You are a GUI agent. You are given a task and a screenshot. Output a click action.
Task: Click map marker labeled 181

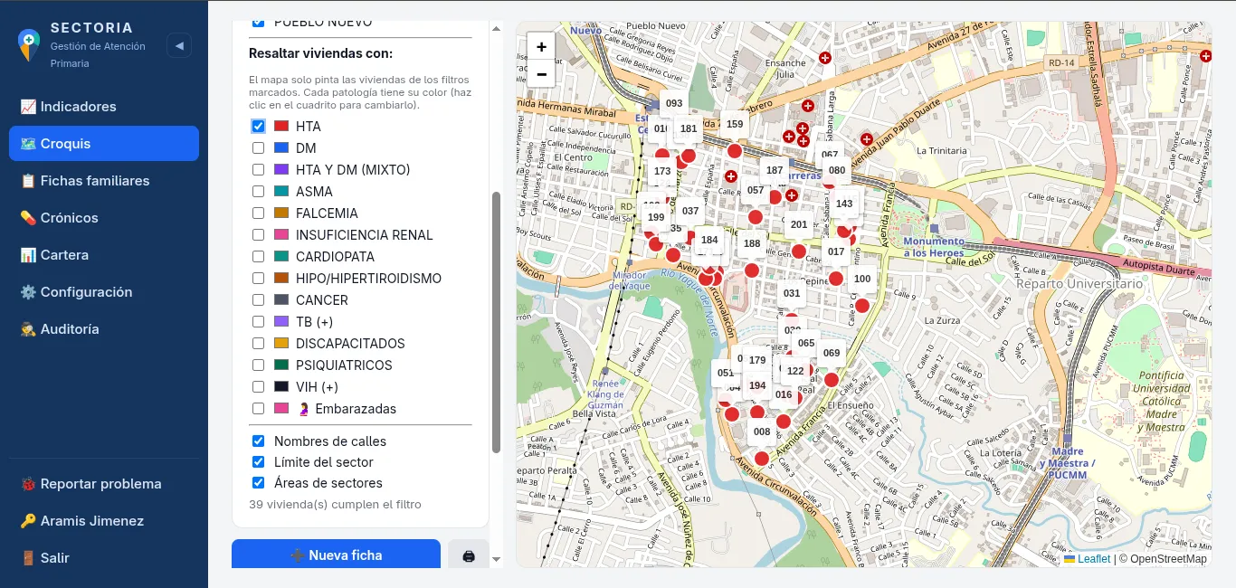[689, 129]
